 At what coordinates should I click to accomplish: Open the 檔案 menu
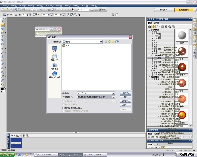point(6,6)
